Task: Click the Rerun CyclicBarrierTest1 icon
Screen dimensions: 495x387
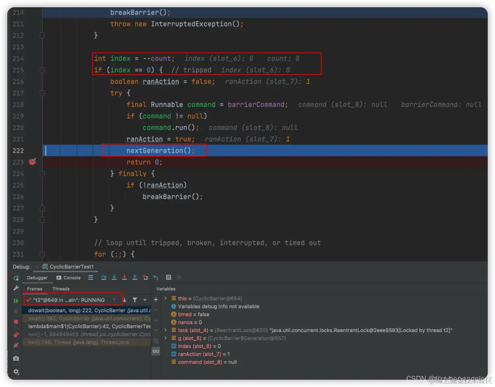Action: pos(16,278)
